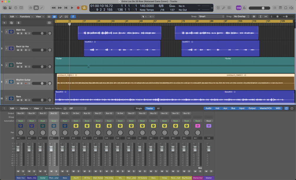This screenshot has width=296, height=180.
Task: Expand the Main Vox track disclosure arrow
Action: click(6, 32)
